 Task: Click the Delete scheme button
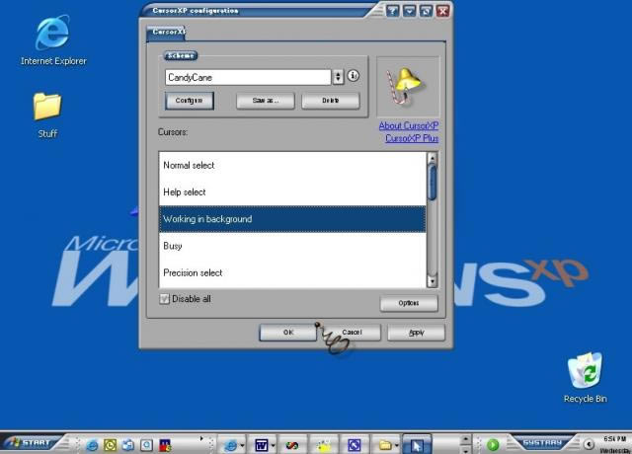tap(331, 101)
